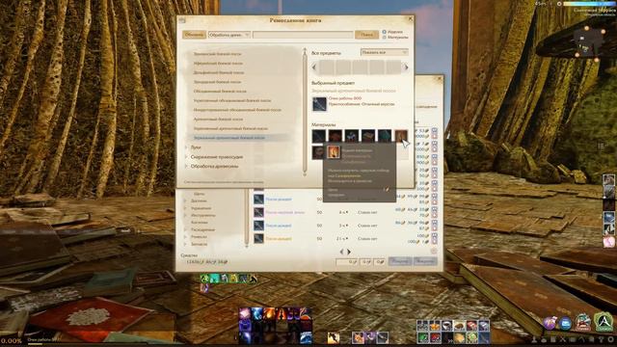Click the green item in lower quick slots
The image size is (617, 347).
pos(422,337)
